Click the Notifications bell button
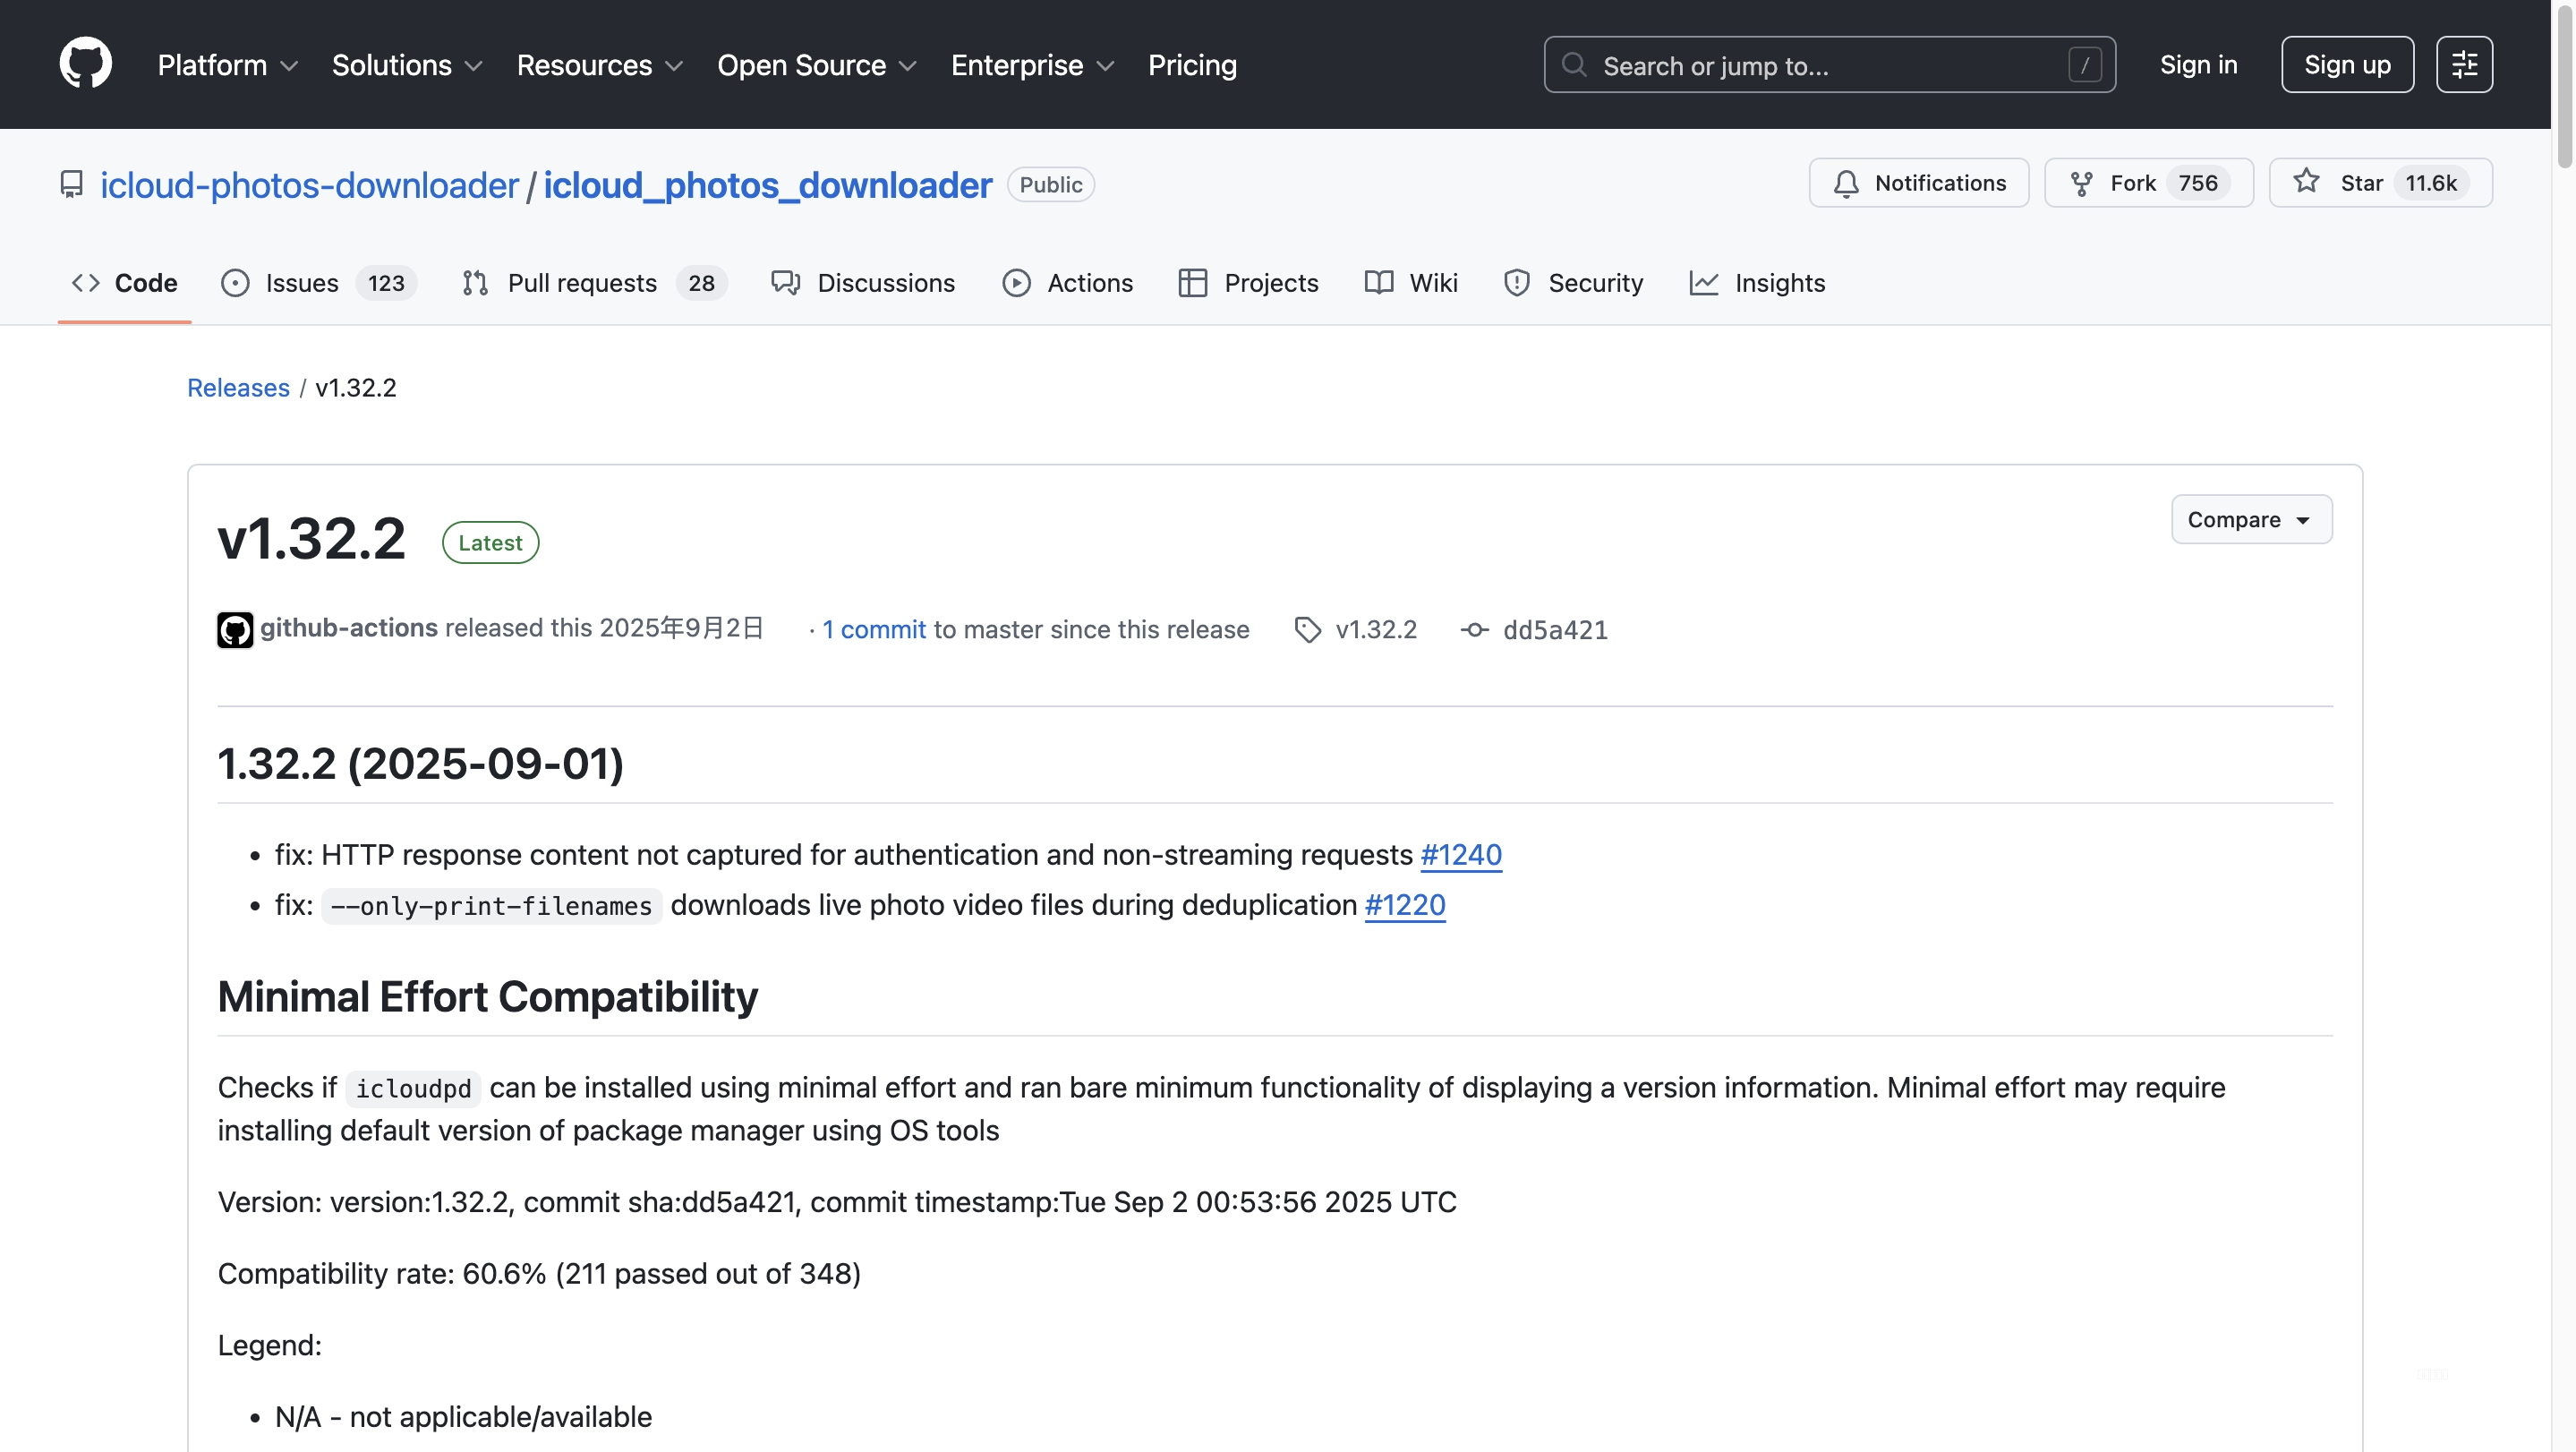Screen dimensions: 2576x1452 pyautogui.click(x=1918, y=183)
